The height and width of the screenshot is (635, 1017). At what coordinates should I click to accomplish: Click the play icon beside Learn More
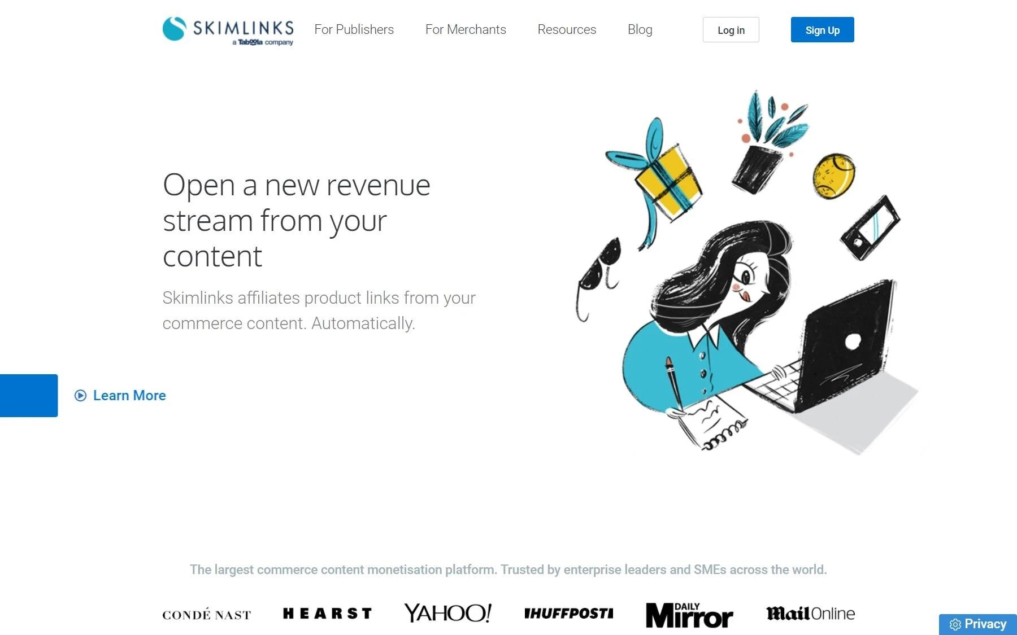coord(81,396)
